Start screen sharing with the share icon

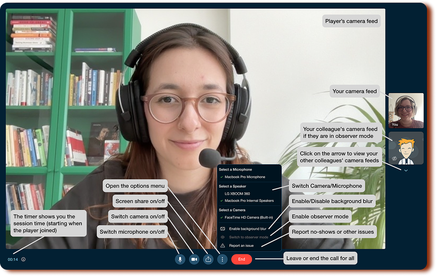[x=208, y=259]
